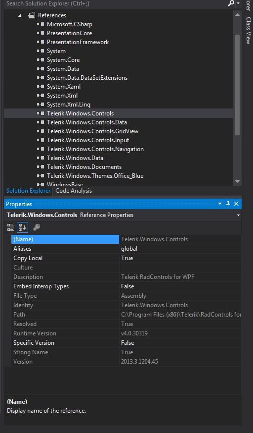Click the Solution Explorer vertical scrollbar thumb
Image resolution: width=253 pixels, height=433 pixels.
point(237,85)
